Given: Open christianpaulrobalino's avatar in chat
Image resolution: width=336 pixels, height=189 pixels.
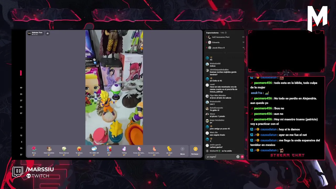Looking at the screenshot, I should 207,70.
